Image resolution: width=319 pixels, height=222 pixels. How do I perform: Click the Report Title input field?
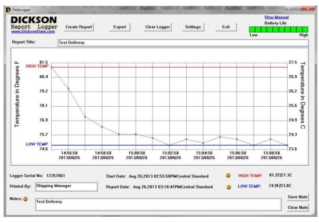[x=183, y=43]
